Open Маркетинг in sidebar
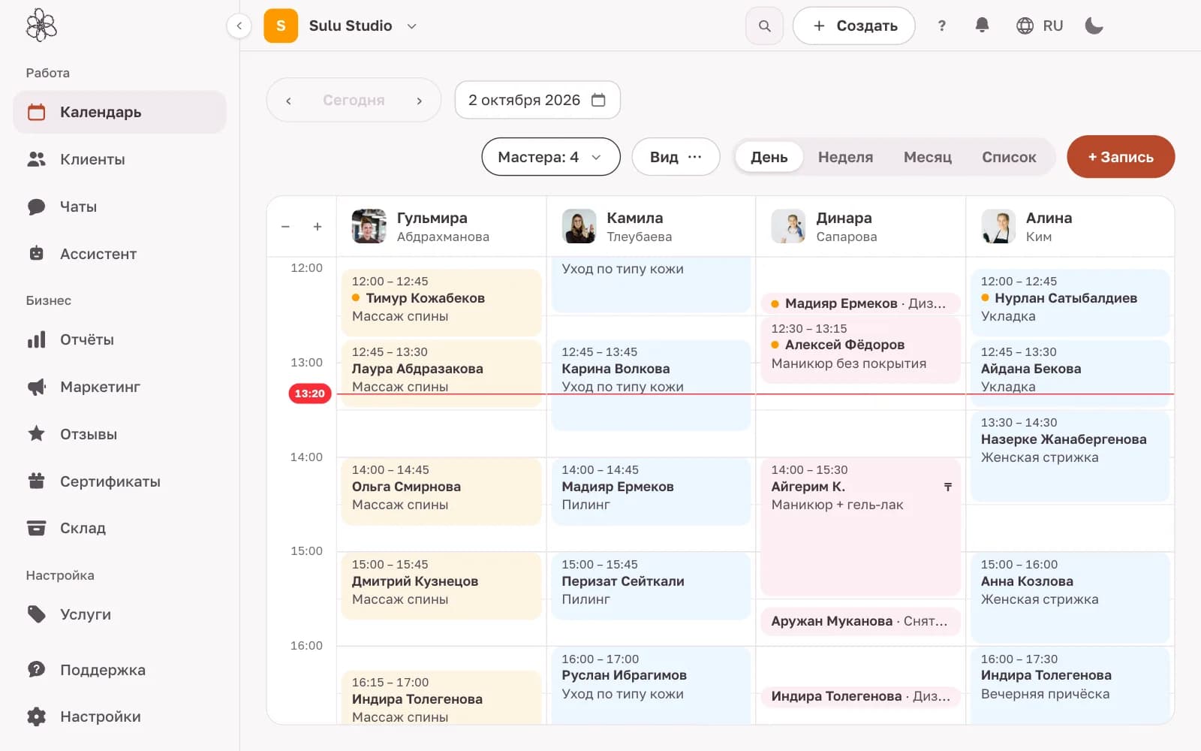This screenshot has height=751, width=1201. pos(119,387)
